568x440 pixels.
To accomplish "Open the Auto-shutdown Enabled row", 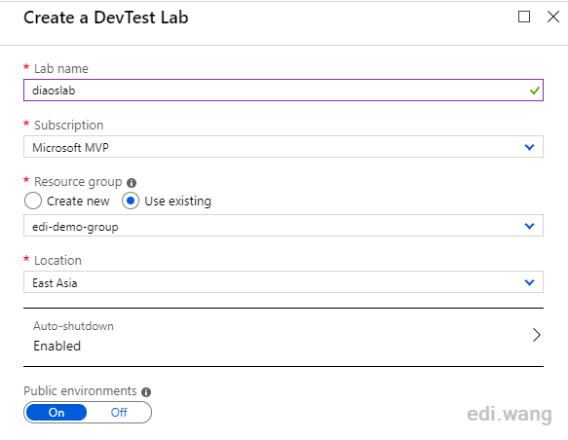I will click(284, 337).
